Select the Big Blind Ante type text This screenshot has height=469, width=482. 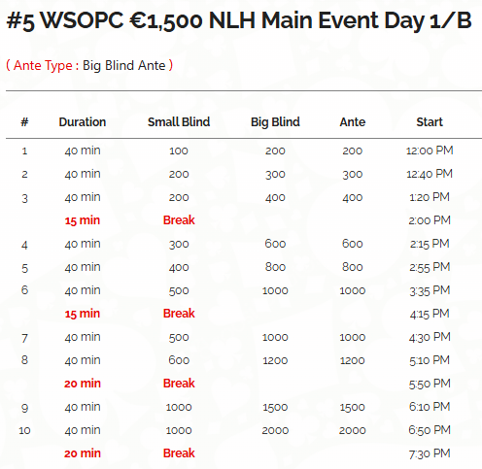tap(124, 65)
